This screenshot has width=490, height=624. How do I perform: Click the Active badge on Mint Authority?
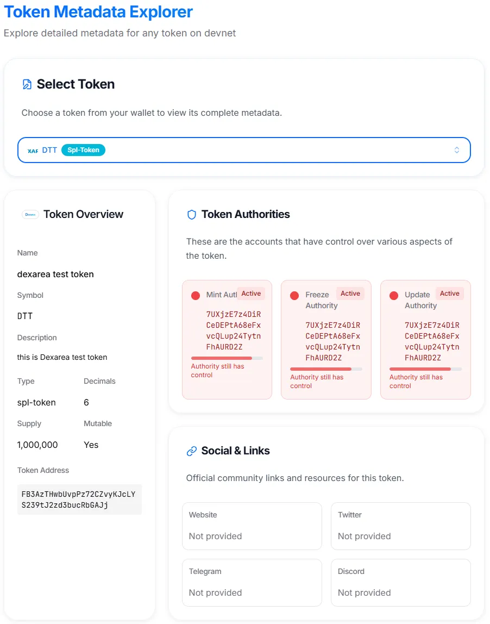point(251,294)
